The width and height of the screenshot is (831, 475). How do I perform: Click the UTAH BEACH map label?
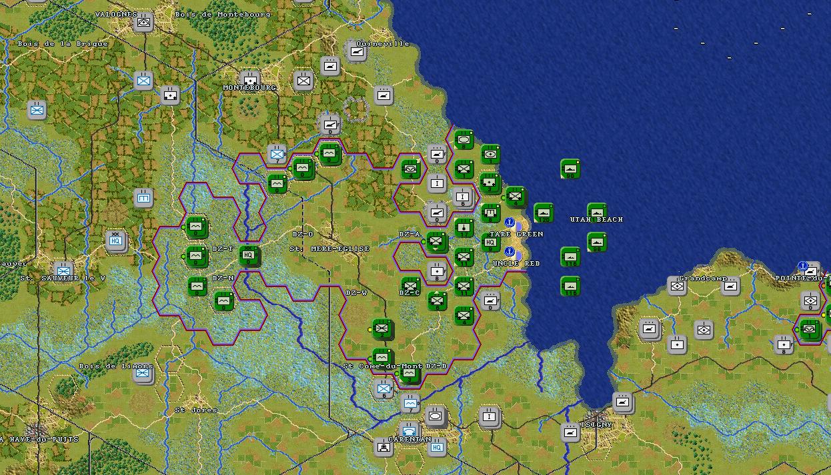(596, 219)
